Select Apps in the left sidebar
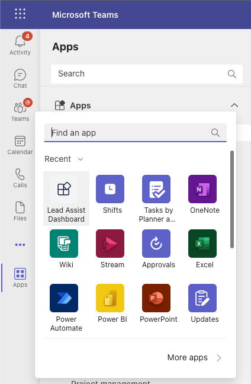 coord(20,277)
